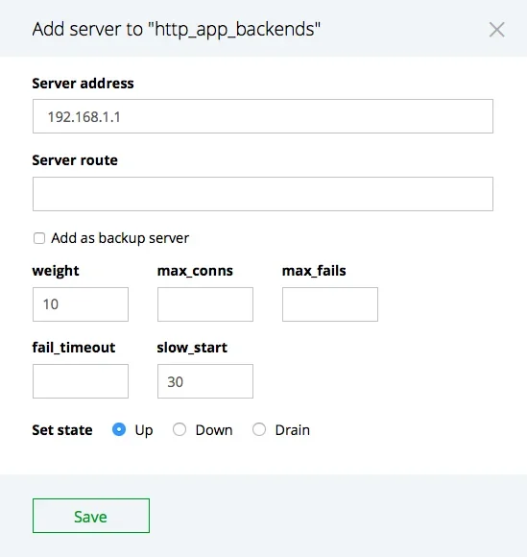Image resolution: width=527 pixels, height=557 pixels.
Task: Click the 'weight' label
Action: (x=56, y=271)
